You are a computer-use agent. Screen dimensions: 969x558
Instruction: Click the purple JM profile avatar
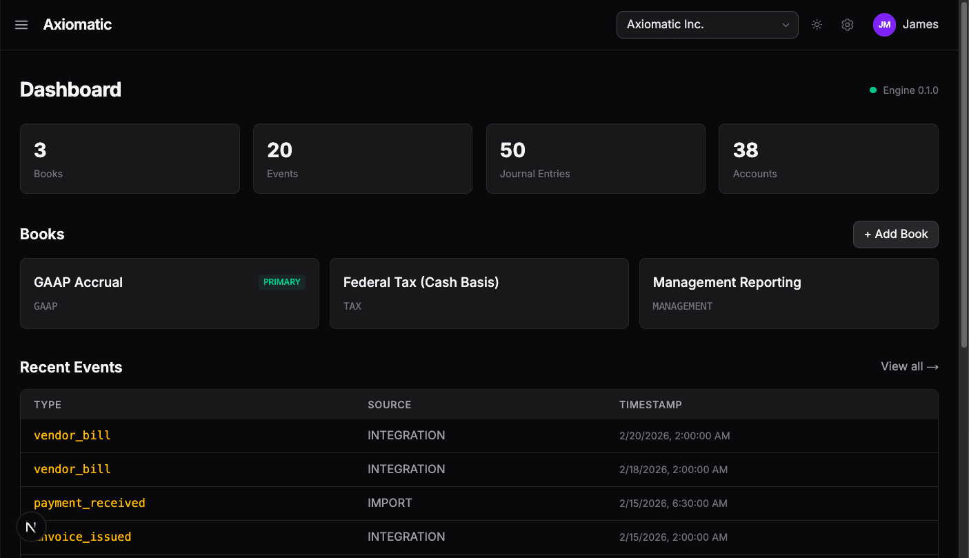point(884,25)
